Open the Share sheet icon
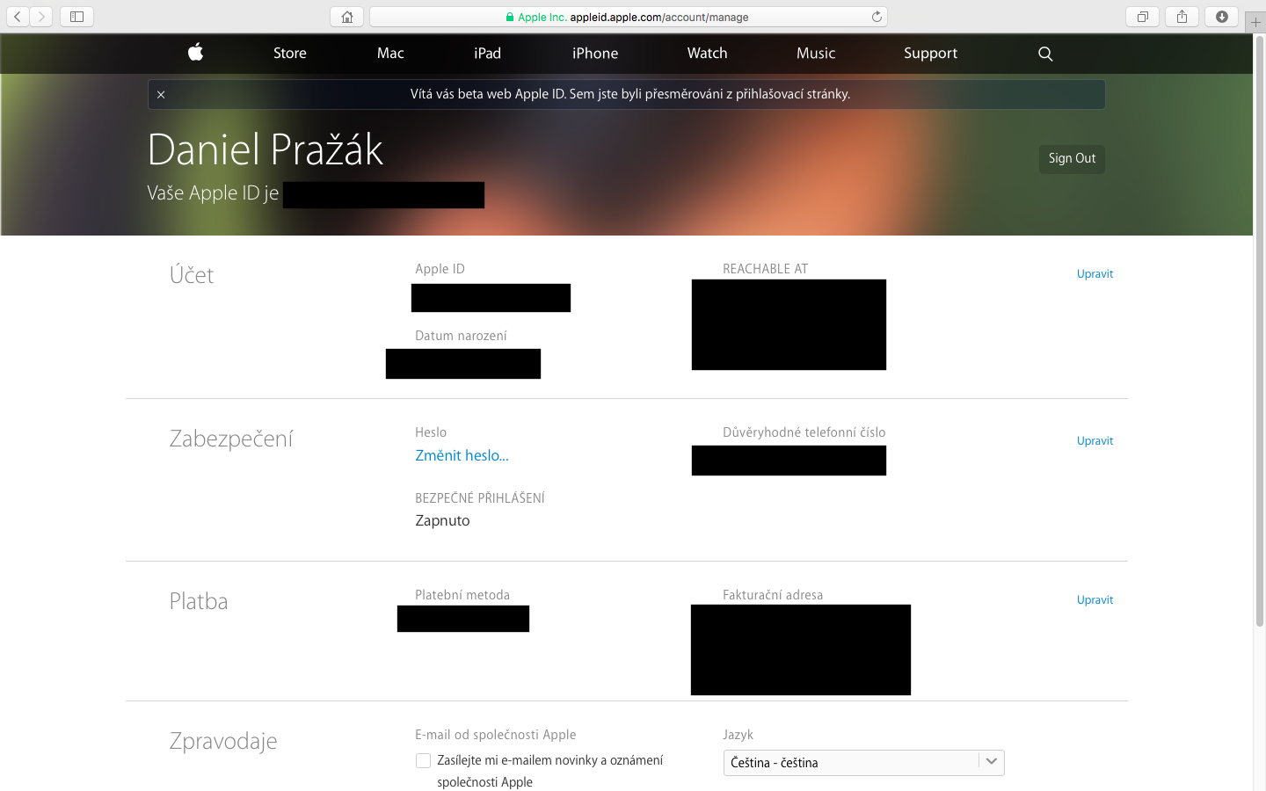The image size is (1266, 791). tap(1182, 17)
